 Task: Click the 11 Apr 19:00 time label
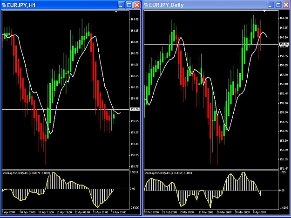coord(119,212)
